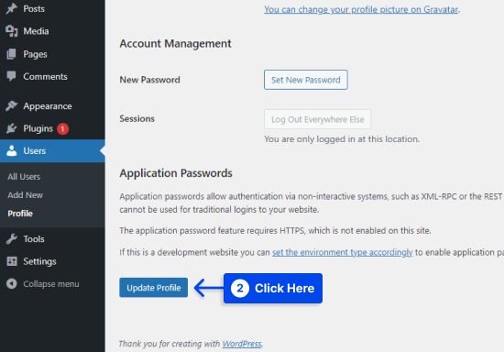This screenshot has height=352, width=504.
Task: Open the Media library icon
Action: (x=12, y=31)
